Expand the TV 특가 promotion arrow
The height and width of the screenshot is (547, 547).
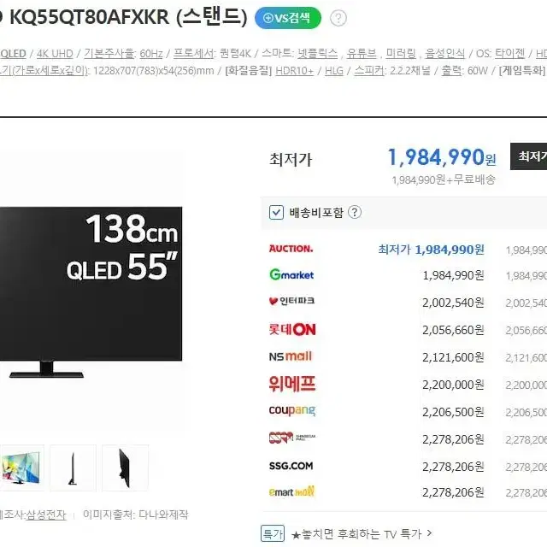pos(429,533)
